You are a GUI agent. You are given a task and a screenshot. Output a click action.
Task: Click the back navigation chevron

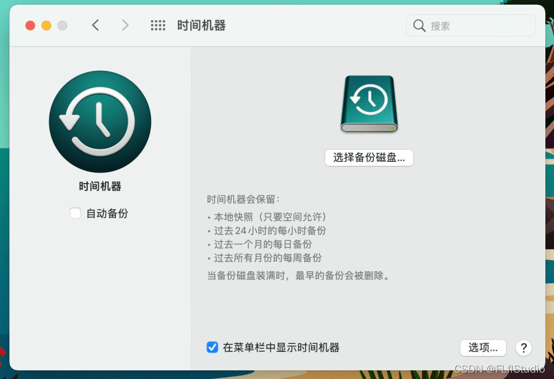[95, 25]
